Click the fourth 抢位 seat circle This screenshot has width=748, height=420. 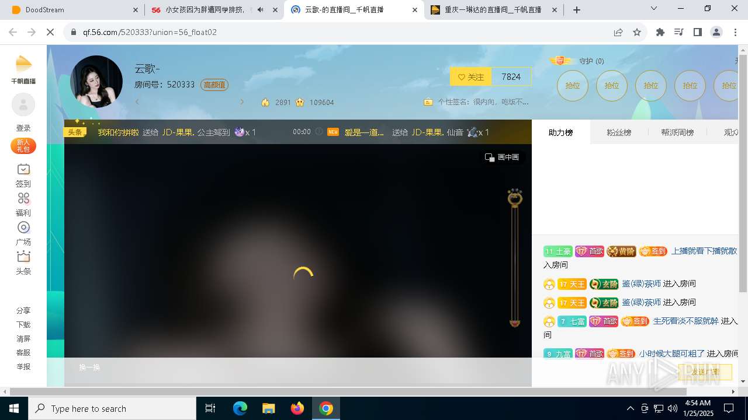(690, 86)
